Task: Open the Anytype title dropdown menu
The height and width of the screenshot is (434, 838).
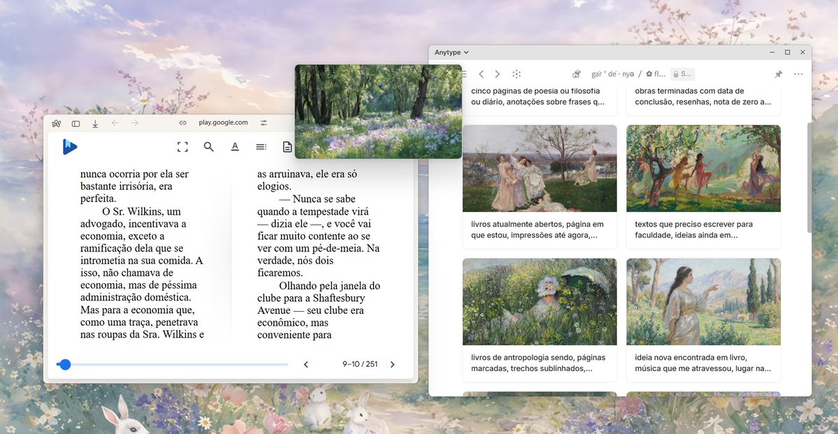Action: (451, 52)
